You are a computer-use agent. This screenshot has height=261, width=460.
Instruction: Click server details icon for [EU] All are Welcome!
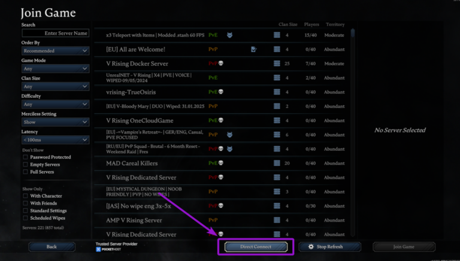(x=277, y=49)
